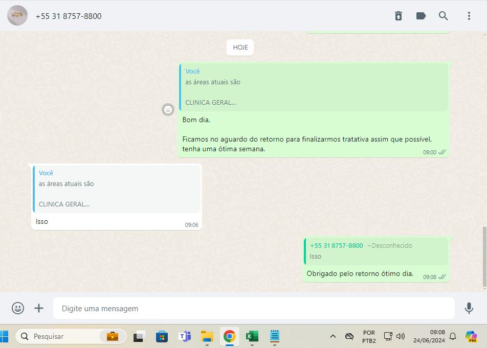Screen dimensions: 487x348
Task: Record a voice message with microphone
Action: pyautogui.click(x=469, y=308)
